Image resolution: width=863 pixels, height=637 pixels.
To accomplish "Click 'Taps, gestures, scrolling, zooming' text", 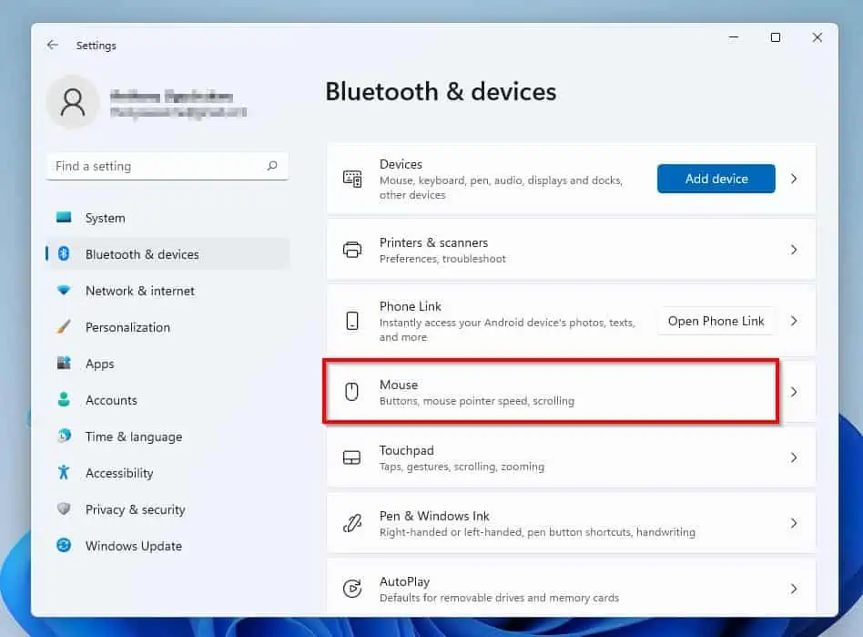I will tap(462, 467).
